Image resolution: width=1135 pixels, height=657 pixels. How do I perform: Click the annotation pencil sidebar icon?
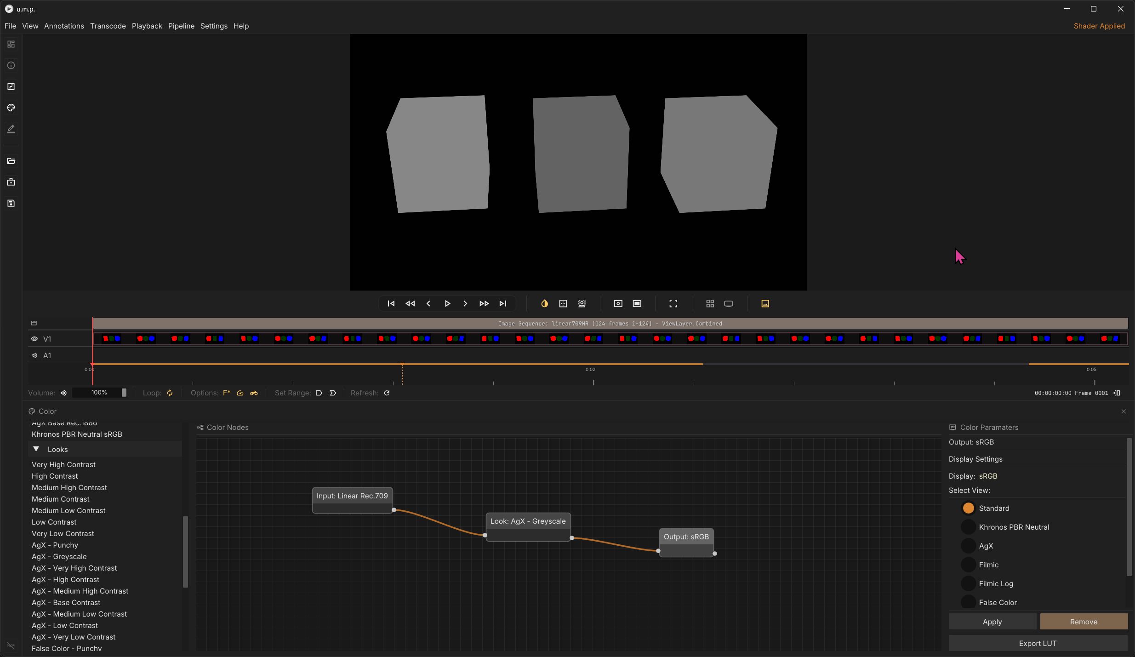11,129
